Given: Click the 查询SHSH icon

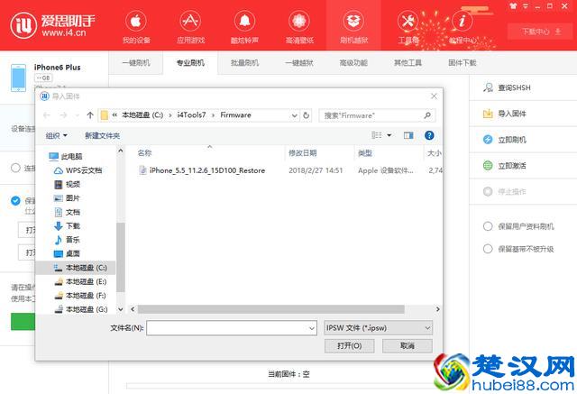Looking at the screenshot, I should click(488, 87).
